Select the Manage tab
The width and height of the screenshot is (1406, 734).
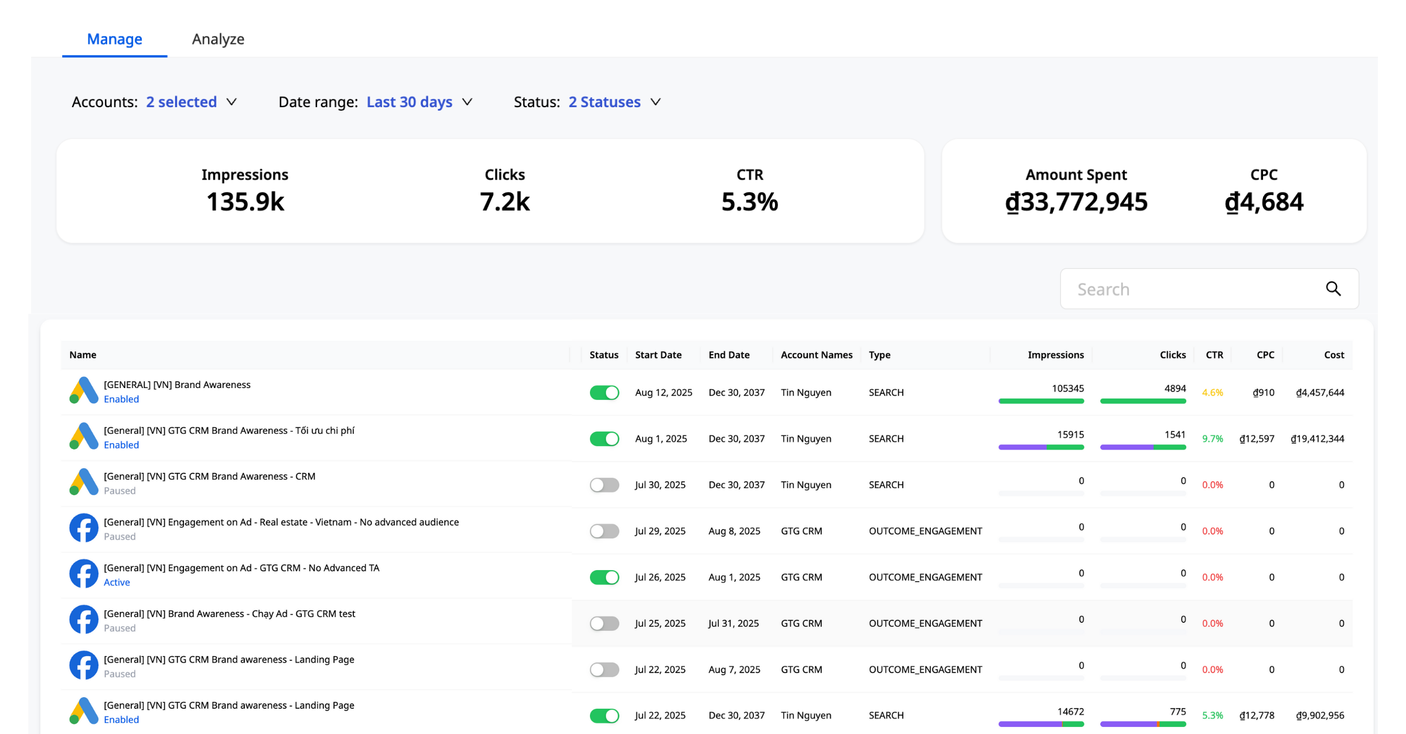click(x=114, y=39)
